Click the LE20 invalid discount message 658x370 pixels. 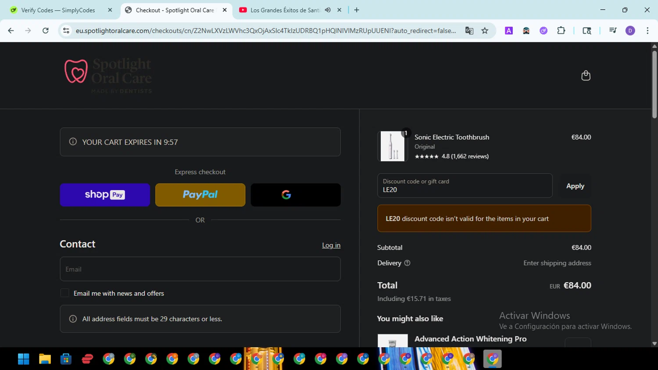point(484,219)
